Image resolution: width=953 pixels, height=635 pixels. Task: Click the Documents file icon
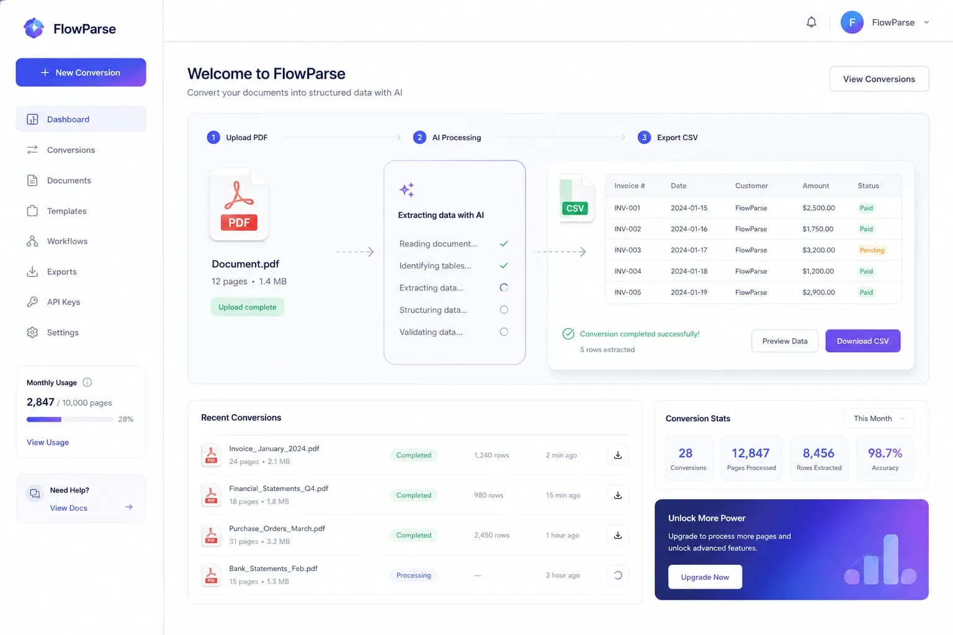pyautogui.click(x=32, y=180)
